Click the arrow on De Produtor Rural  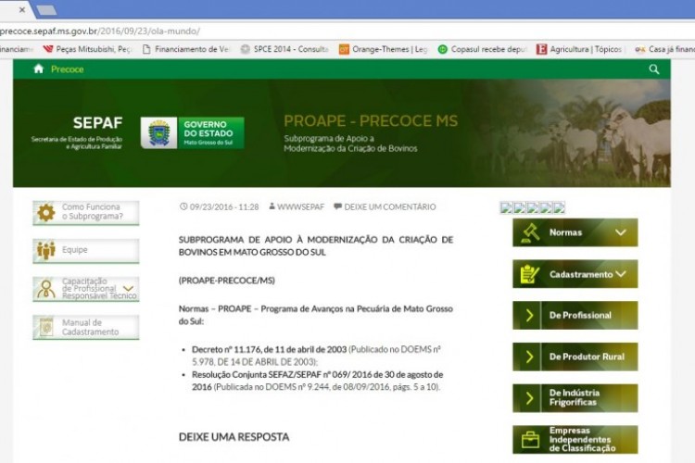[529, 357]
